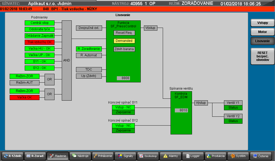Switch to the Motor tab
Viewport: 275px width, 161px height.
tap(263, 32)
